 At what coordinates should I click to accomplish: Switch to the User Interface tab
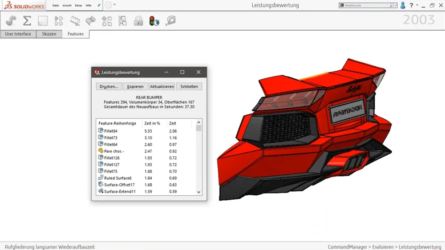(18, 34)
